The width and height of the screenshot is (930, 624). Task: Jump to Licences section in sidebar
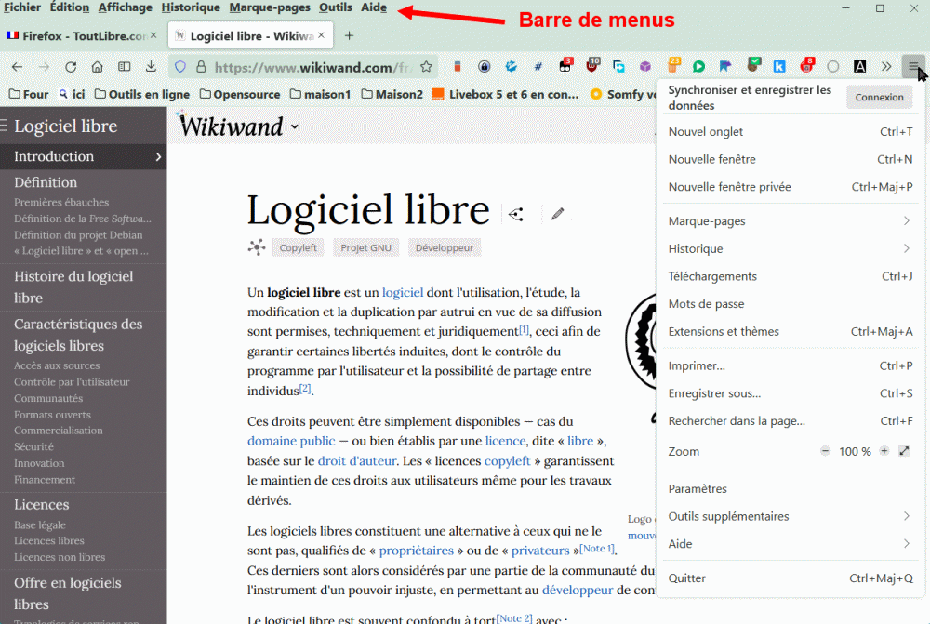point(42,505)
